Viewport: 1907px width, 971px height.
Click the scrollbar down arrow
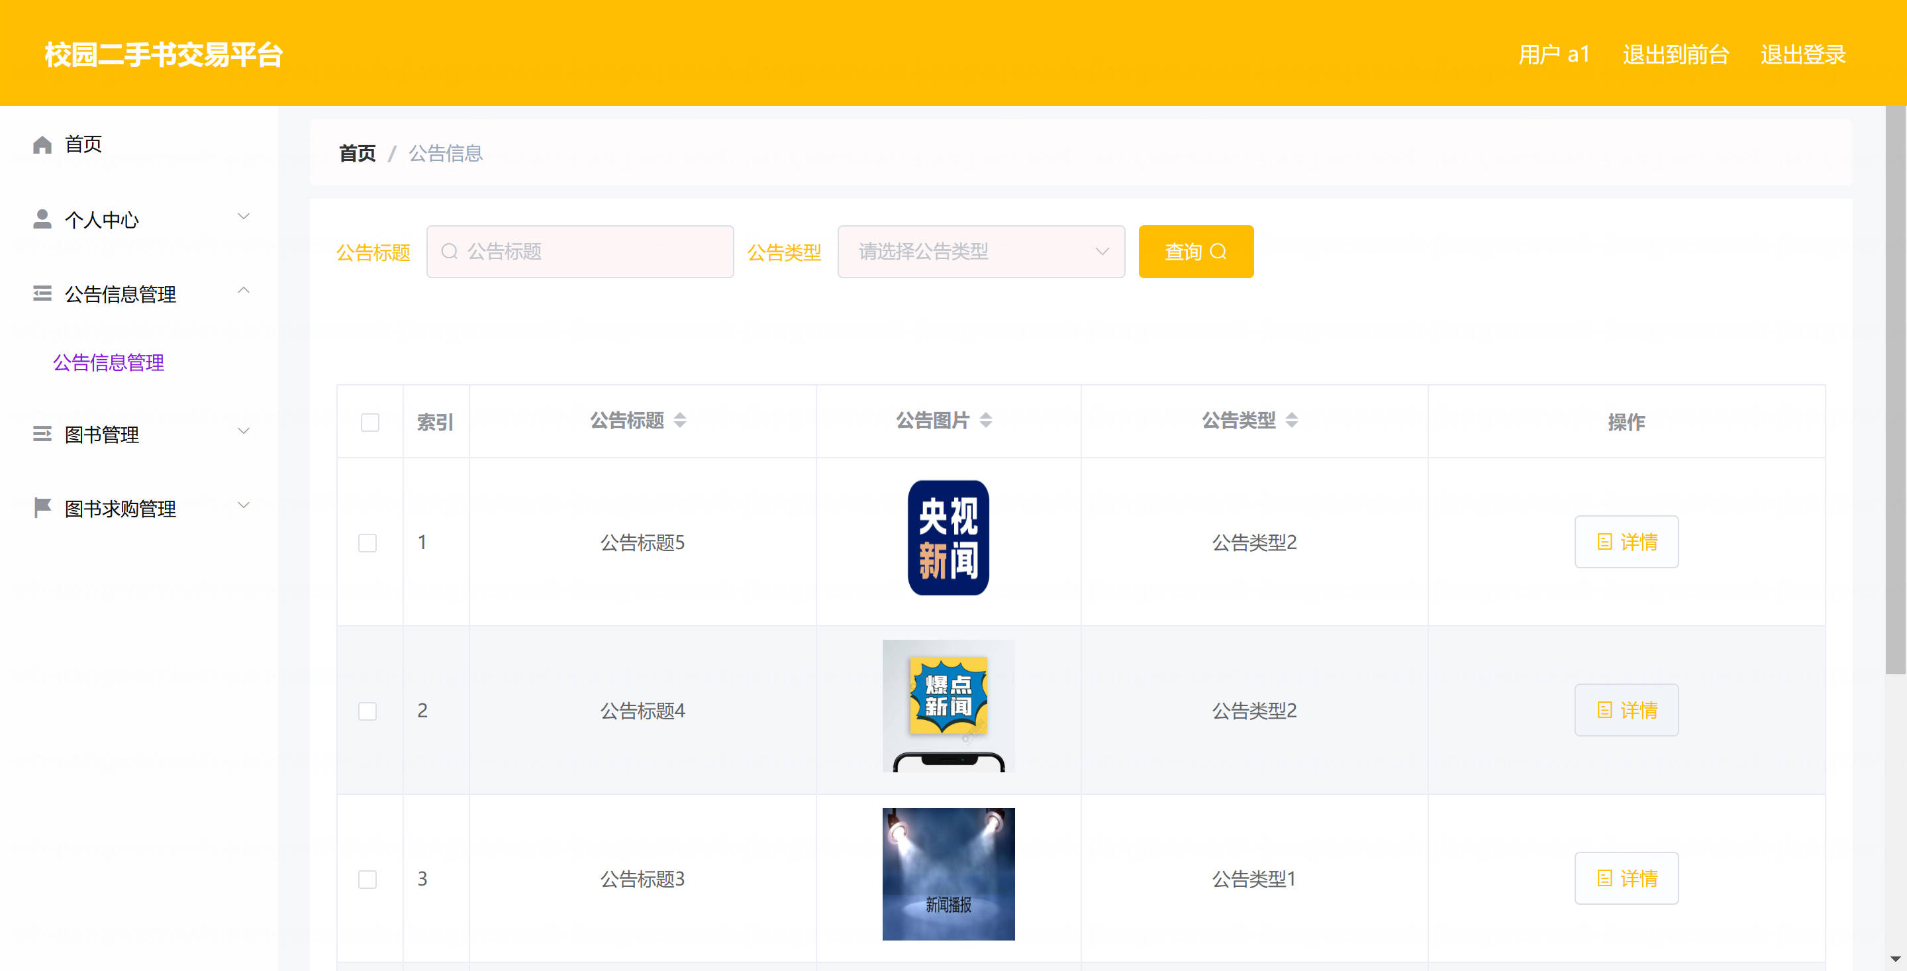click(x=1895, y=959)
